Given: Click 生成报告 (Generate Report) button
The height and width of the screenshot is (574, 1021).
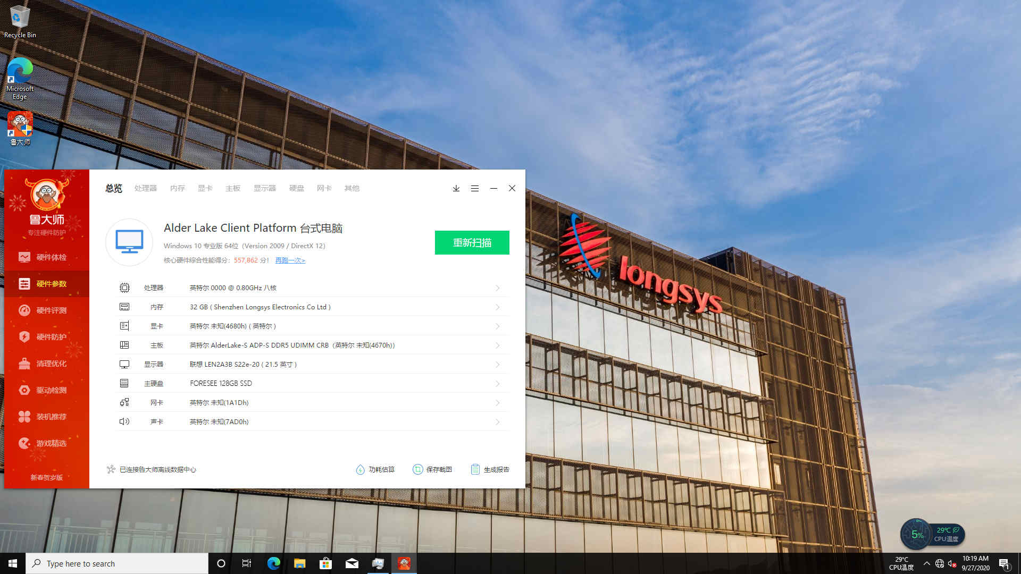Looking at the screenshot, I should click(x=489, y=470).
